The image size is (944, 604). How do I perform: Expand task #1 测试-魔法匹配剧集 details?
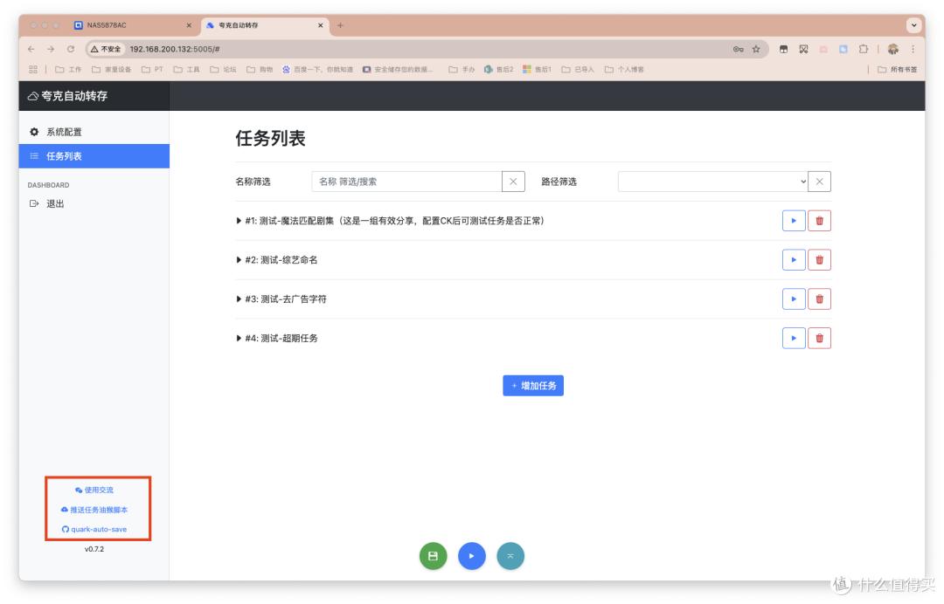pyautogui.click(x=237, y=221)
